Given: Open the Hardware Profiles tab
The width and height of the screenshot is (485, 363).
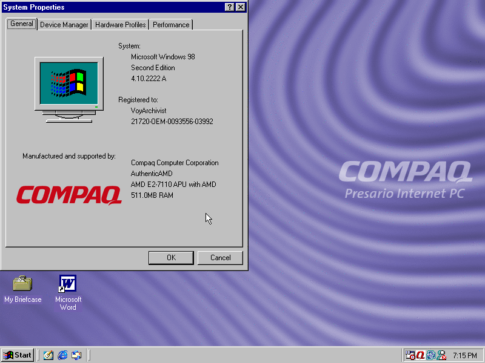Looking at the screenshot, I should point(120,25).
